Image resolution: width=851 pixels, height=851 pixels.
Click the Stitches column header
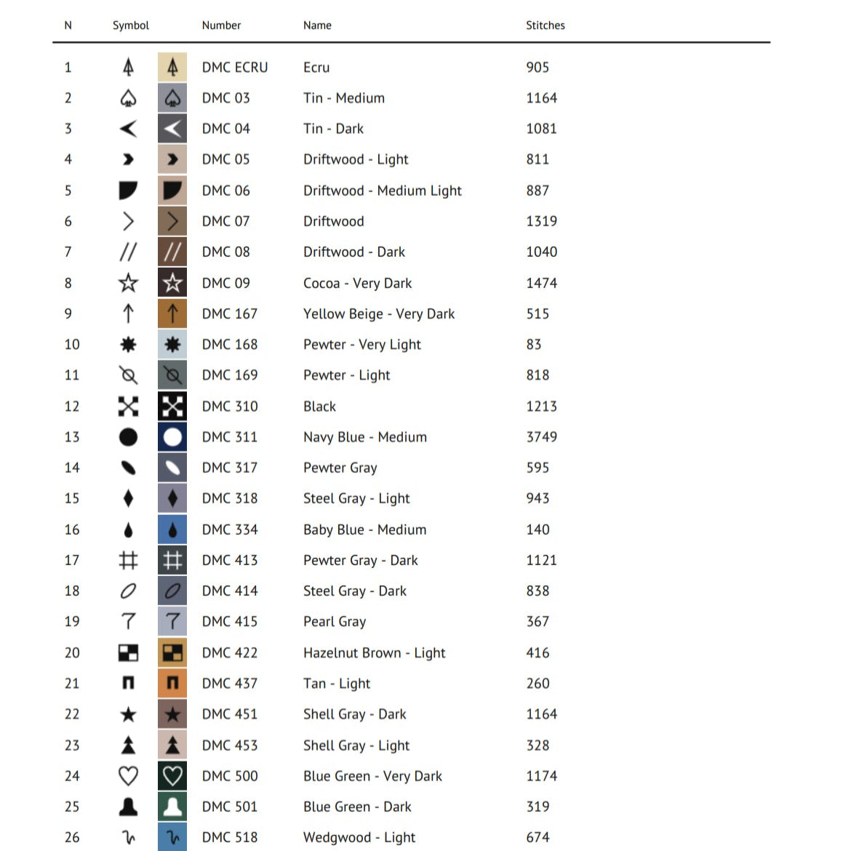click(545, 25)
